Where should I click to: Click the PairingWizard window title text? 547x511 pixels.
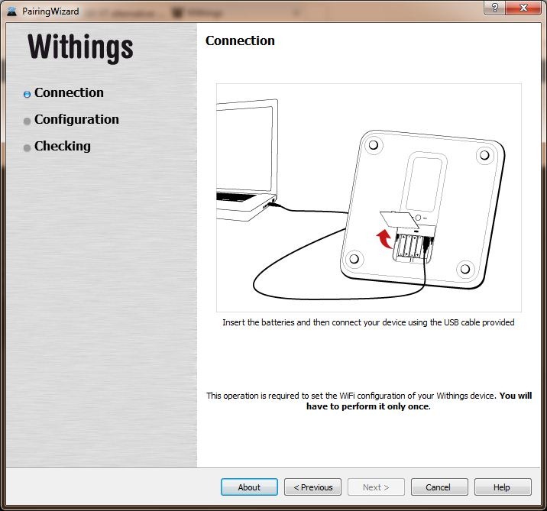(x=50, y=11)
